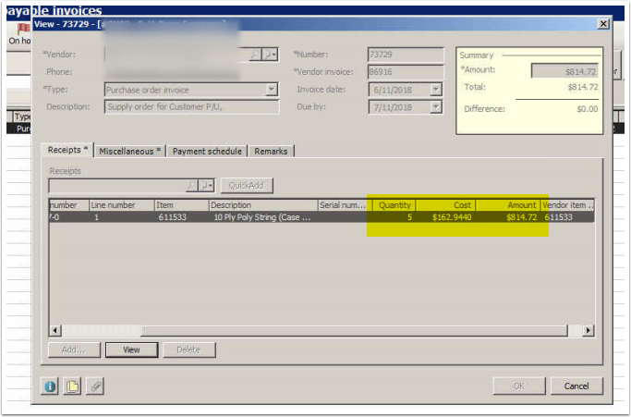Click the Cost column header
This screenshot has height=417, width=631.
(445, 205)
